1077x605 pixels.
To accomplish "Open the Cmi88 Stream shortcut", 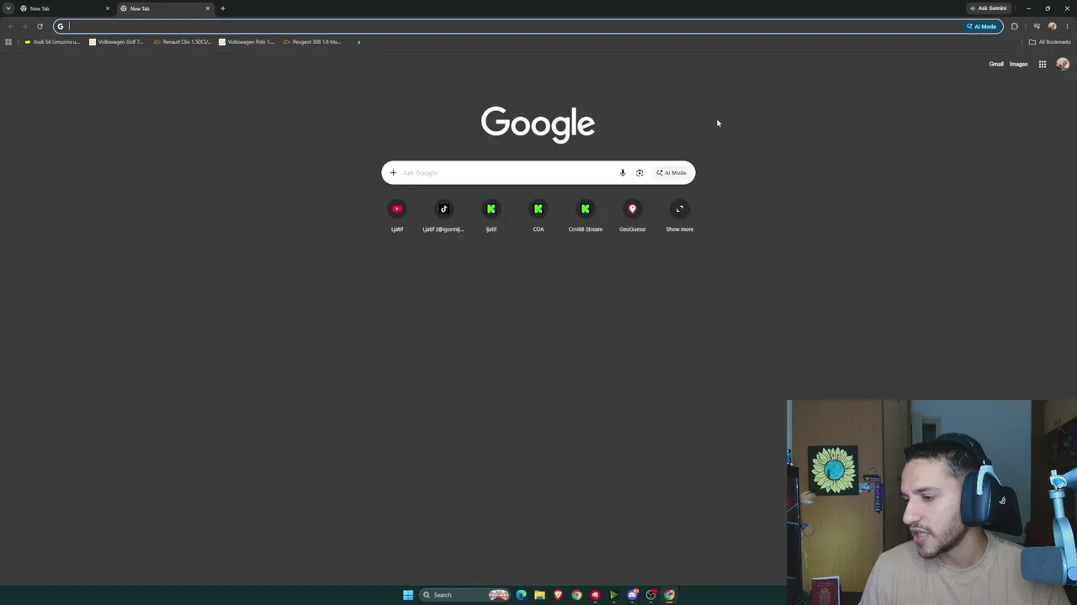I will pyautogui.click(x=586, y=216).
